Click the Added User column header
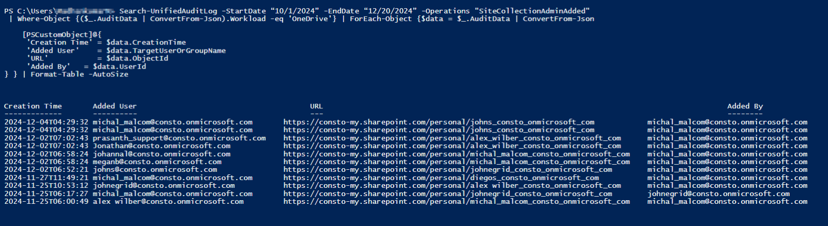Image resolution: width=828 pixels, height=226 pixels. click(x=114, y=106)
